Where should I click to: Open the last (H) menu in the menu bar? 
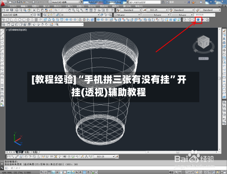[x=139, y=6]
